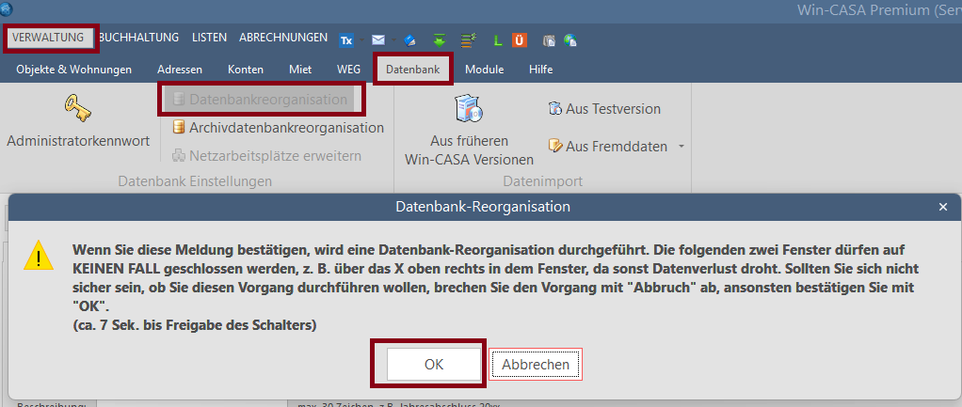Click the green L icon
Screen dimensions: 962x407
tap(498, 40)
